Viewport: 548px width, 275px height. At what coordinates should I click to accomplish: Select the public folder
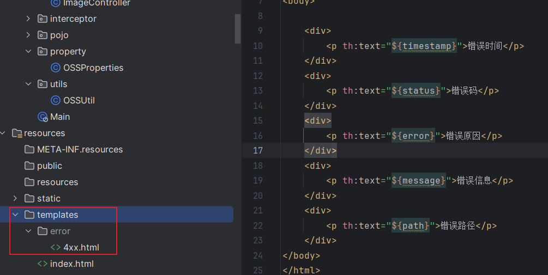click(50, 166)
